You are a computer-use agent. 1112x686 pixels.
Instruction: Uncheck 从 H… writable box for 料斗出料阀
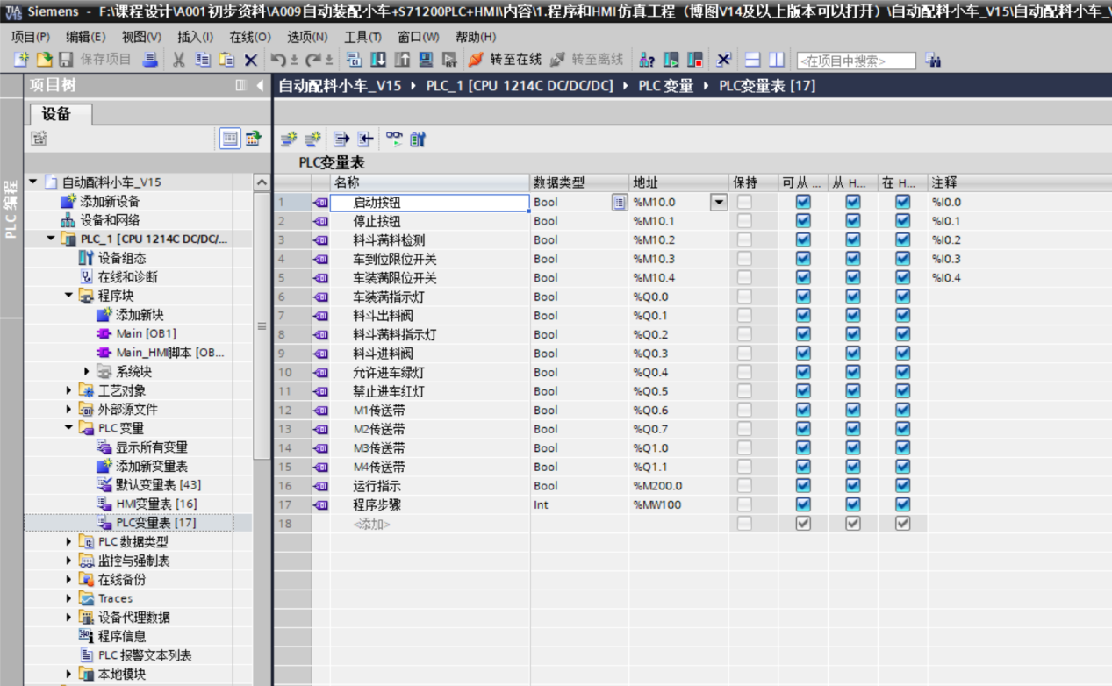tap(852, 315)
